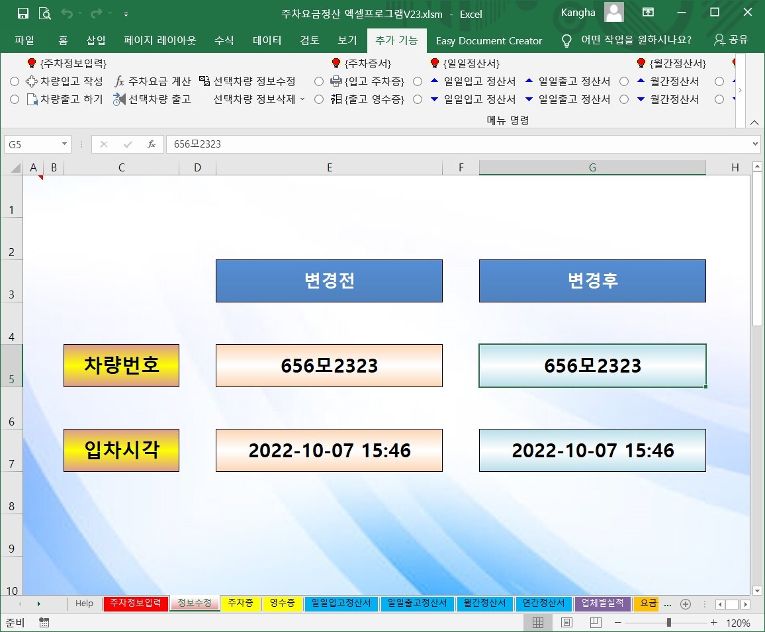The height and width of the screenshot is (632, 765).
Task: Switch to the 수식 ribbon tab
Action: point(224,40)
